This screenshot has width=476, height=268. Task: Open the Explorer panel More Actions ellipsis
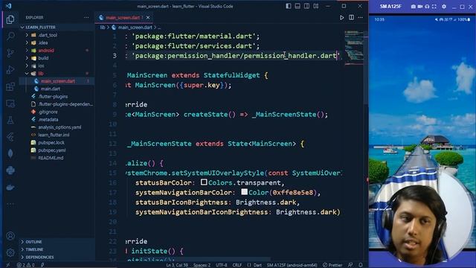(x=86, y=18)
